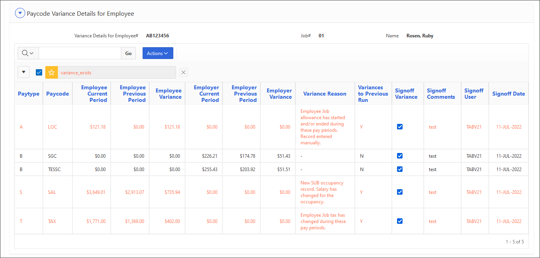Toggle Signoff Variance checkbox for TESSC

click(400, 169)
